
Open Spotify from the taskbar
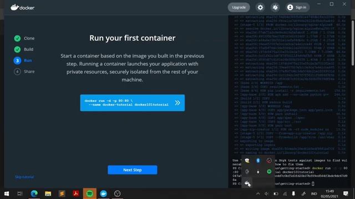[x=90, y=193]
